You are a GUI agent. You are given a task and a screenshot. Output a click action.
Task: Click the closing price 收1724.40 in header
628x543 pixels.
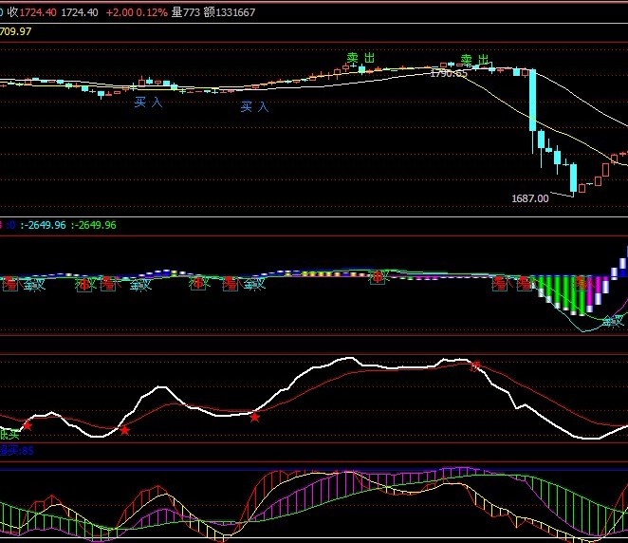click(32, 12)
